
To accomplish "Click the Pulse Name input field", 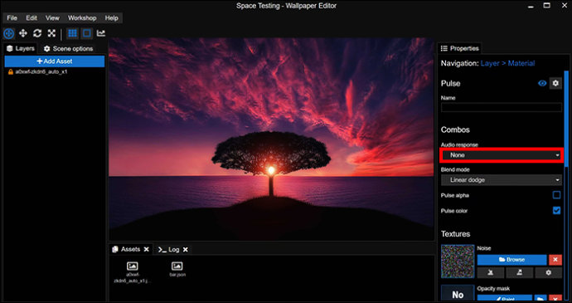I will (502, 107).
